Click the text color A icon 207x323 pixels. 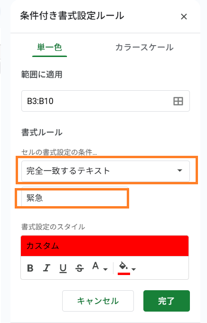pos(95,266)
